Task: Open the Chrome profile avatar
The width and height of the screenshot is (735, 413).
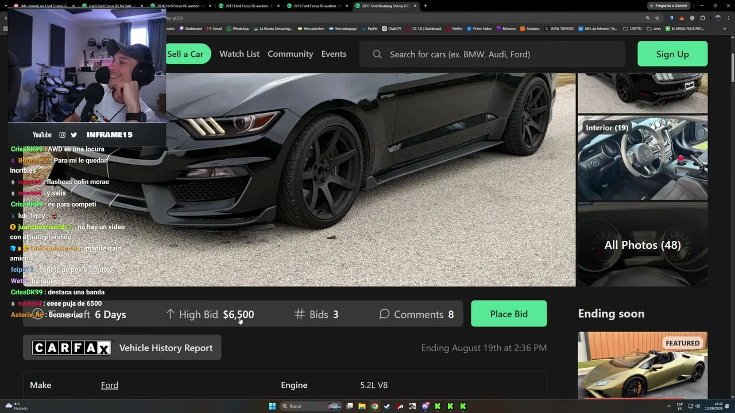Action: pos(717,18)
